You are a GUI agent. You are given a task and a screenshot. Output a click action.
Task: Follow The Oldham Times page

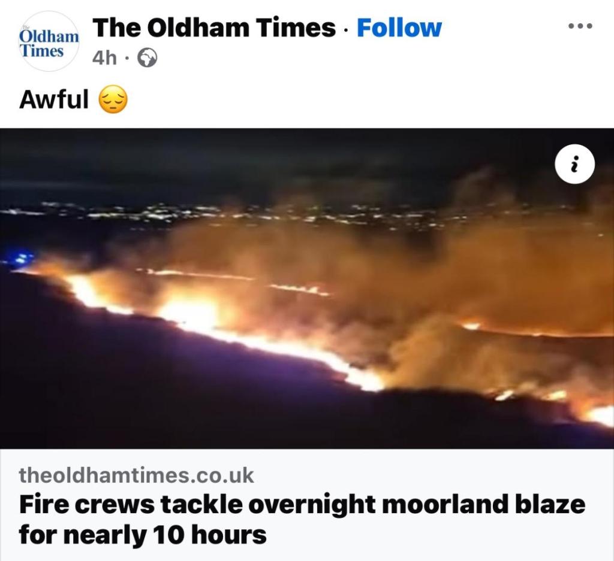pos(399,28)
